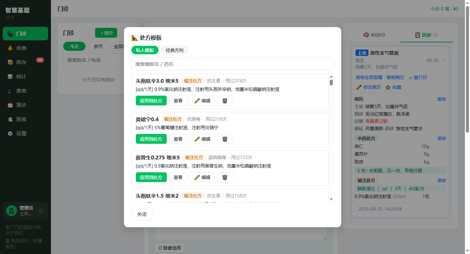Click the 患者 people icon
This screenshot has width=470, height=254.
point(10,91)
